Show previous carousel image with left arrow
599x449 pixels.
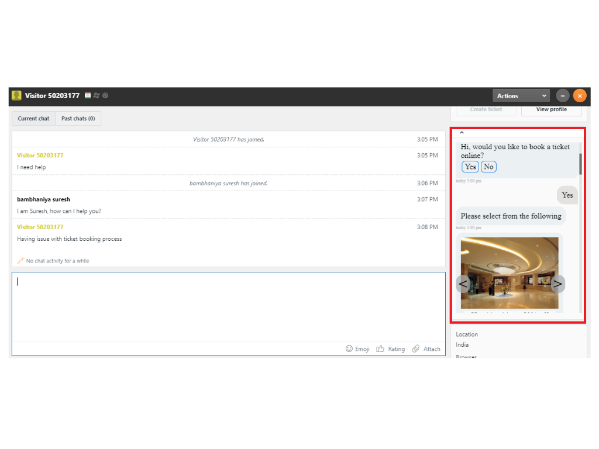coord(463,284)
